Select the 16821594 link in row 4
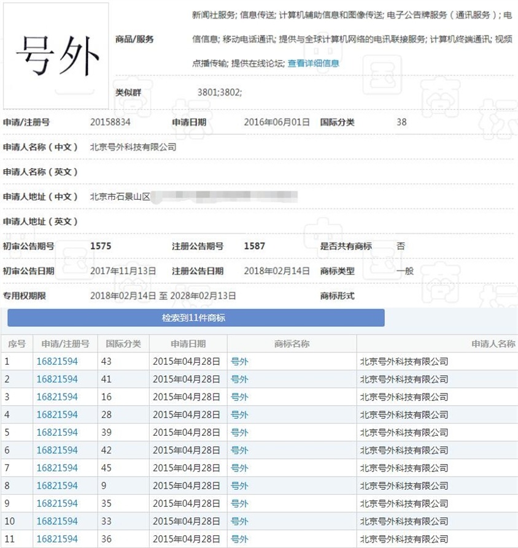The width and height of the screenshot is (518, 548). click(x=56, y=414)
